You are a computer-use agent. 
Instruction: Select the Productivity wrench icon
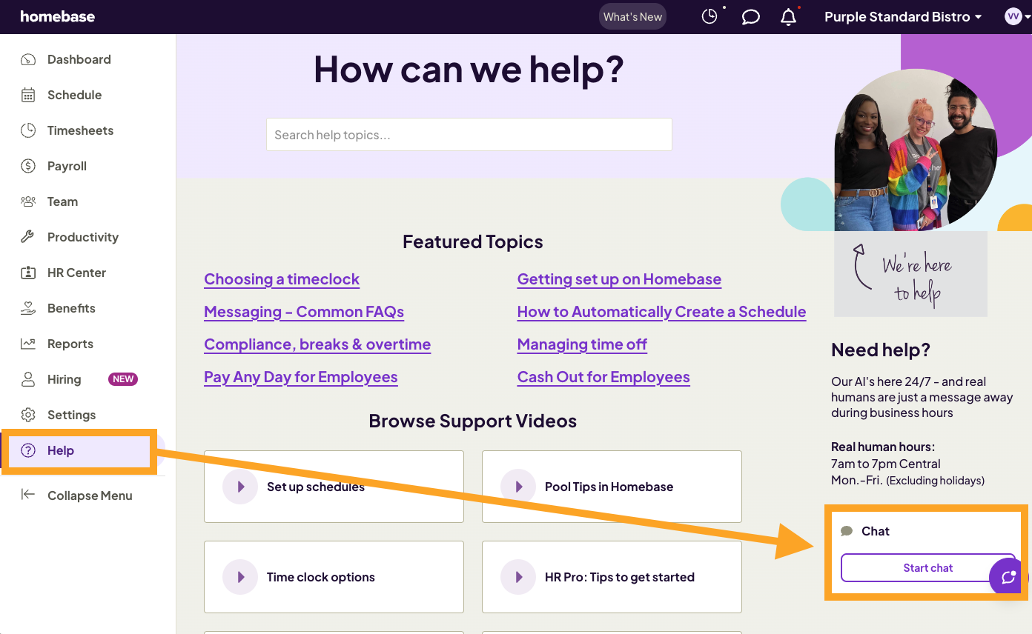click(27, 237)
